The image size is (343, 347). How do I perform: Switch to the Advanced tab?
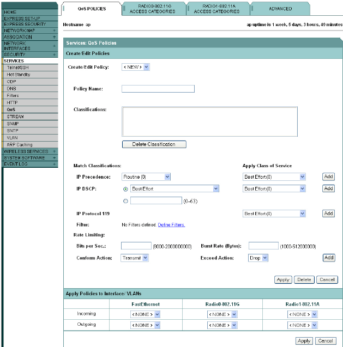point(280,9)
